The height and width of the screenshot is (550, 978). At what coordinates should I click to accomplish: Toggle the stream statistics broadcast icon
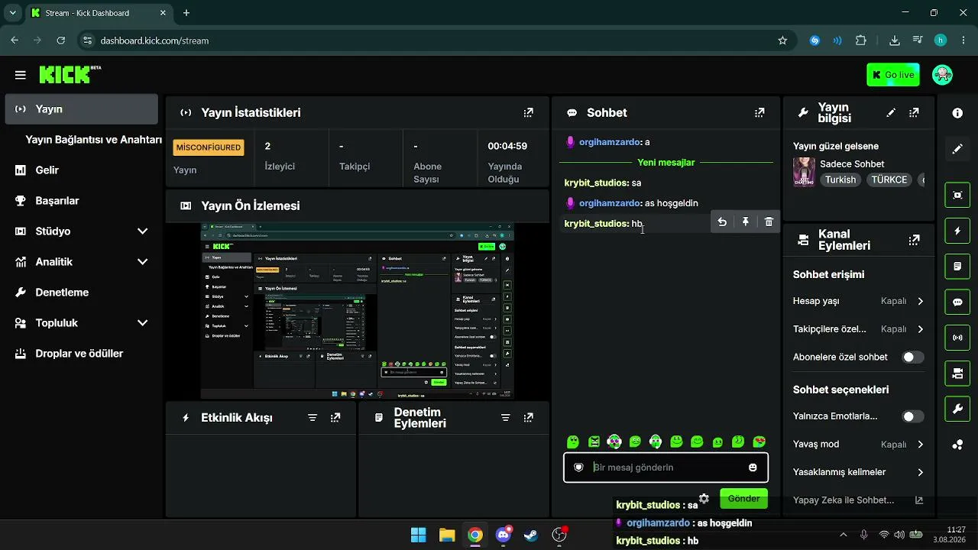pyautogui.click(x=957, y=338)
